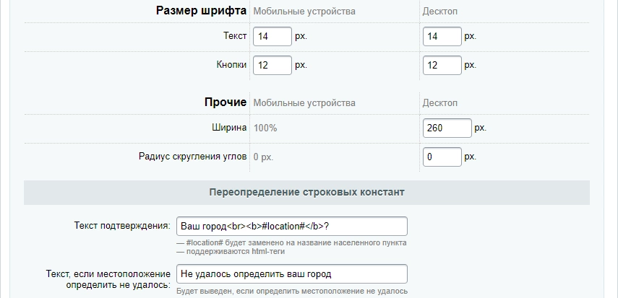Click the 'Текст подтверждения:' label
618x298 pixels.
[121, 225]
